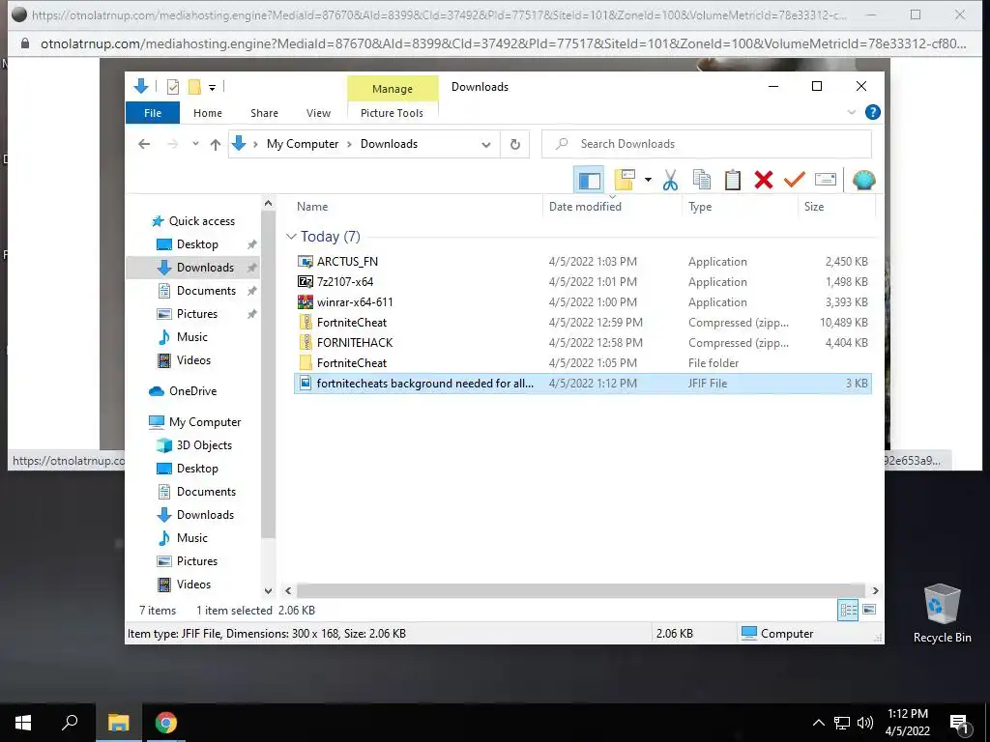Select the 7z2107-x64 installer file
Viewport: 990px width, 742px height.
[x=583, y=281]
